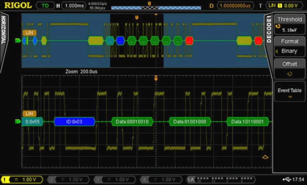Click the Threshold rotary knob icon
The width and height of the screenshot is (307, 185).
tap(278, 26)
